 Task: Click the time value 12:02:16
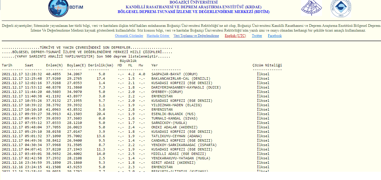click(33, 83)
